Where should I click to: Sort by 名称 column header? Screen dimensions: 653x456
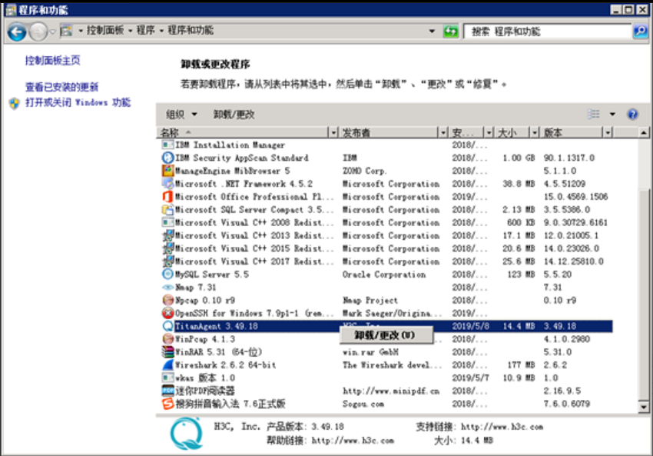pos(242,132)
